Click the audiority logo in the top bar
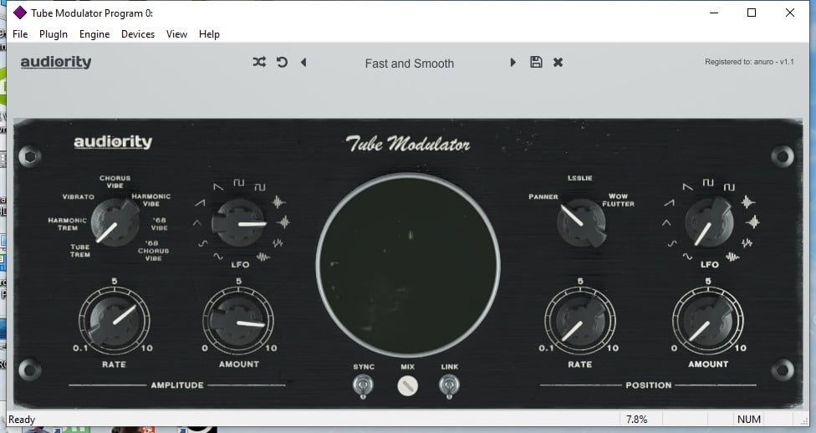The height and width of the screenshot is (433, 816). (56, 63)
